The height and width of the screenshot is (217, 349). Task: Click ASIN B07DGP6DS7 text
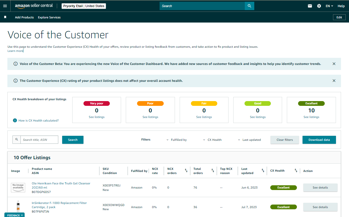click(x=41, y=192)
